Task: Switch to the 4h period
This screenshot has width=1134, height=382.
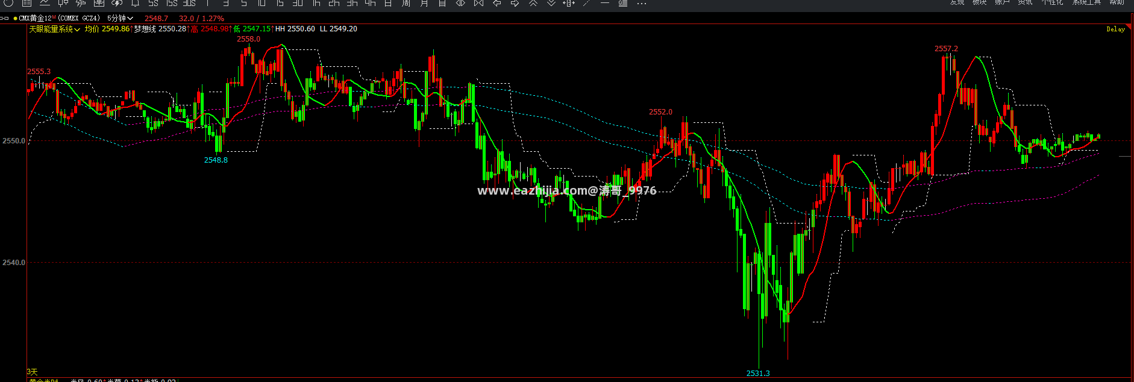Action: (370, 3)
